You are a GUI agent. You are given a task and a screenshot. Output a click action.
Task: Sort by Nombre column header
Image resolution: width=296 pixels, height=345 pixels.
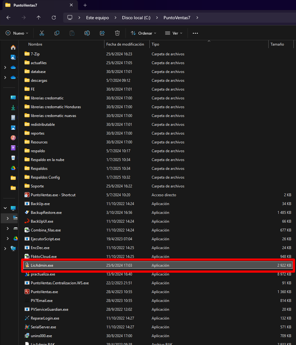[x=35, y=44]
